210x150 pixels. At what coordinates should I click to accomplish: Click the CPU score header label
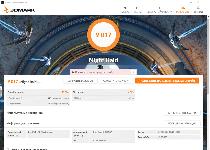point(78,92)
